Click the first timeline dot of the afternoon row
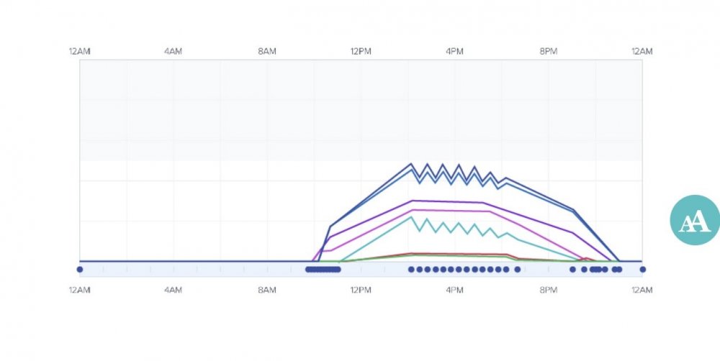This screenshot has height=361, width=720. click(411, 270)
